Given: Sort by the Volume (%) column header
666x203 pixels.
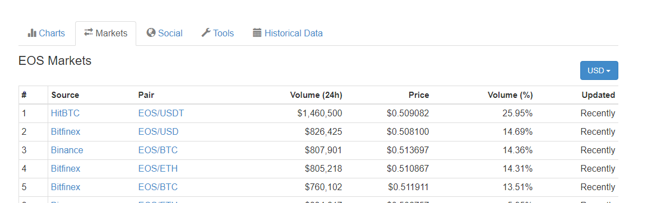Looking at the screenshot, I should coord(510,95).
